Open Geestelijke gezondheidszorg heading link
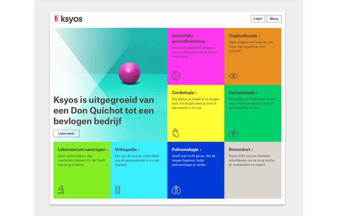Screen dimensions: 337x216 189,39
